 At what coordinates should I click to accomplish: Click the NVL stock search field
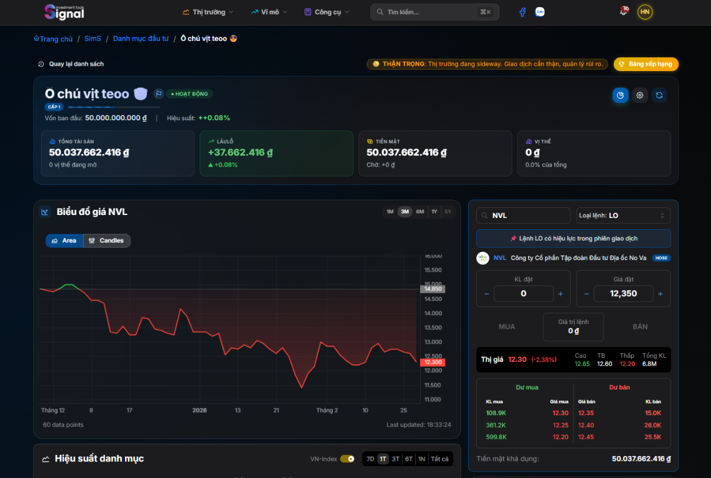point(524,216)
